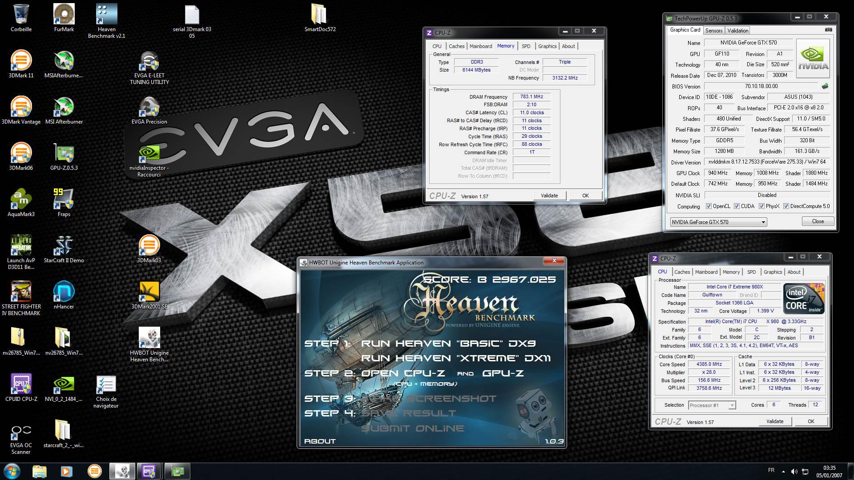854x480 pixels.
Task: Click the BIOS save icon in GPU-Z
Action: (825, 86)
